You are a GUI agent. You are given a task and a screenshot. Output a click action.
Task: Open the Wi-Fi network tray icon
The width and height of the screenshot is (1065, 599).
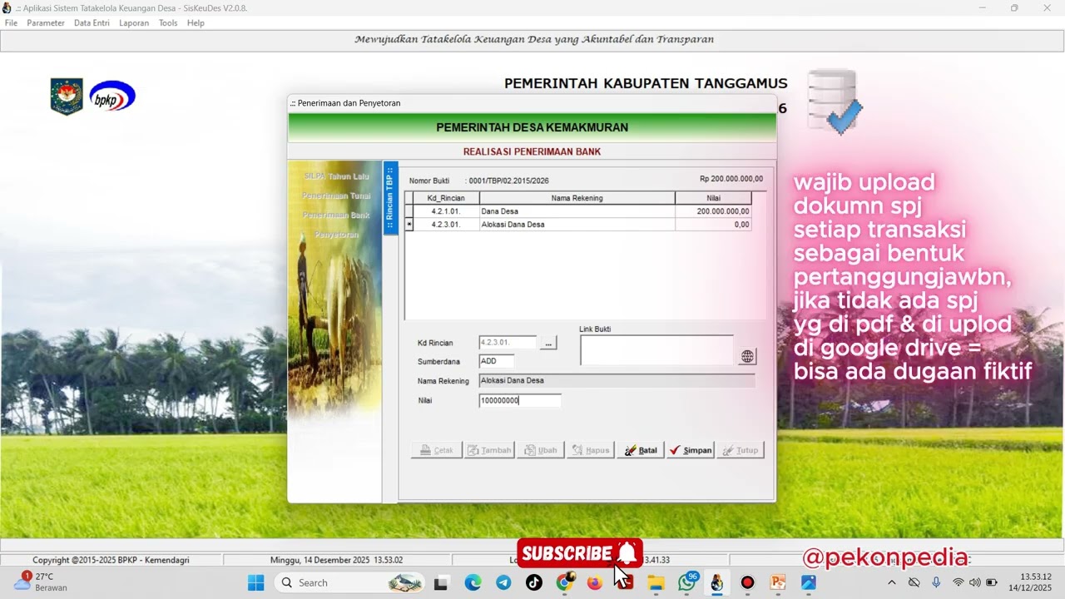(958, 582)
